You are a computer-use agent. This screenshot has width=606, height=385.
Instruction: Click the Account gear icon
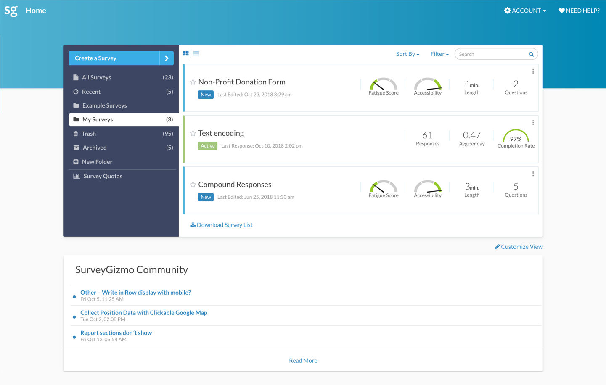click(508, 11)
